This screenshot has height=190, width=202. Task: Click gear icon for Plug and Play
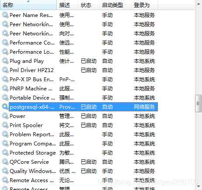(x=5, y=61)
